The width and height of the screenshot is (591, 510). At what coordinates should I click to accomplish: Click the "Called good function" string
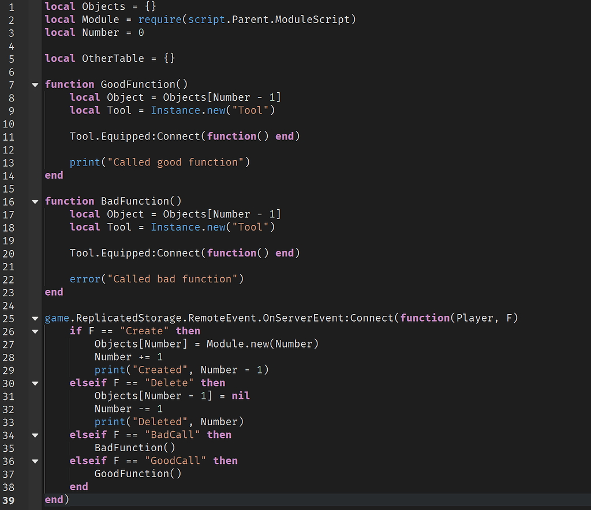pyautogui.click(x=175, y=163)
